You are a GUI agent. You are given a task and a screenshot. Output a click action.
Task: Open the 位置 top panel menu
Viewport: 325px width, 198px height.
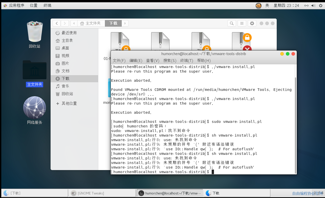(34, 5)
